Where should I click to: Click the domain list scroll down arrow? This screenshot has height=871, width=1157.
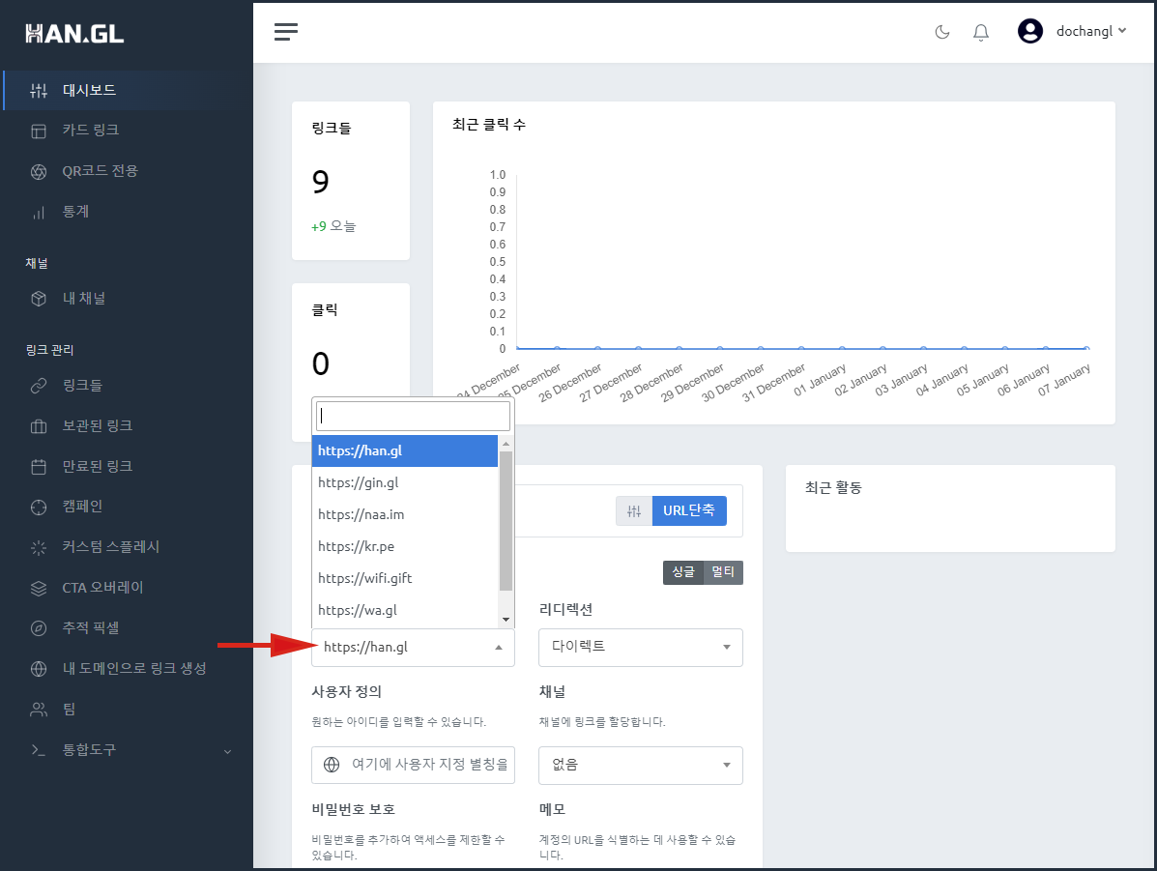click(x=506, y=620)
